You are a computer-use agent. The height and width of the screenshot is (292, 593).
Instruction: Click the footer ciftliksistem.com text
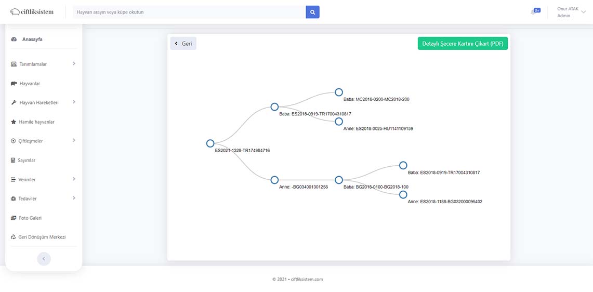pos(307,280)
